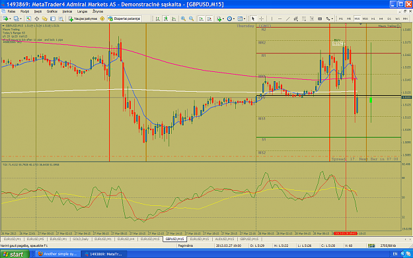Switch chart to line chart type

point(174,18)
